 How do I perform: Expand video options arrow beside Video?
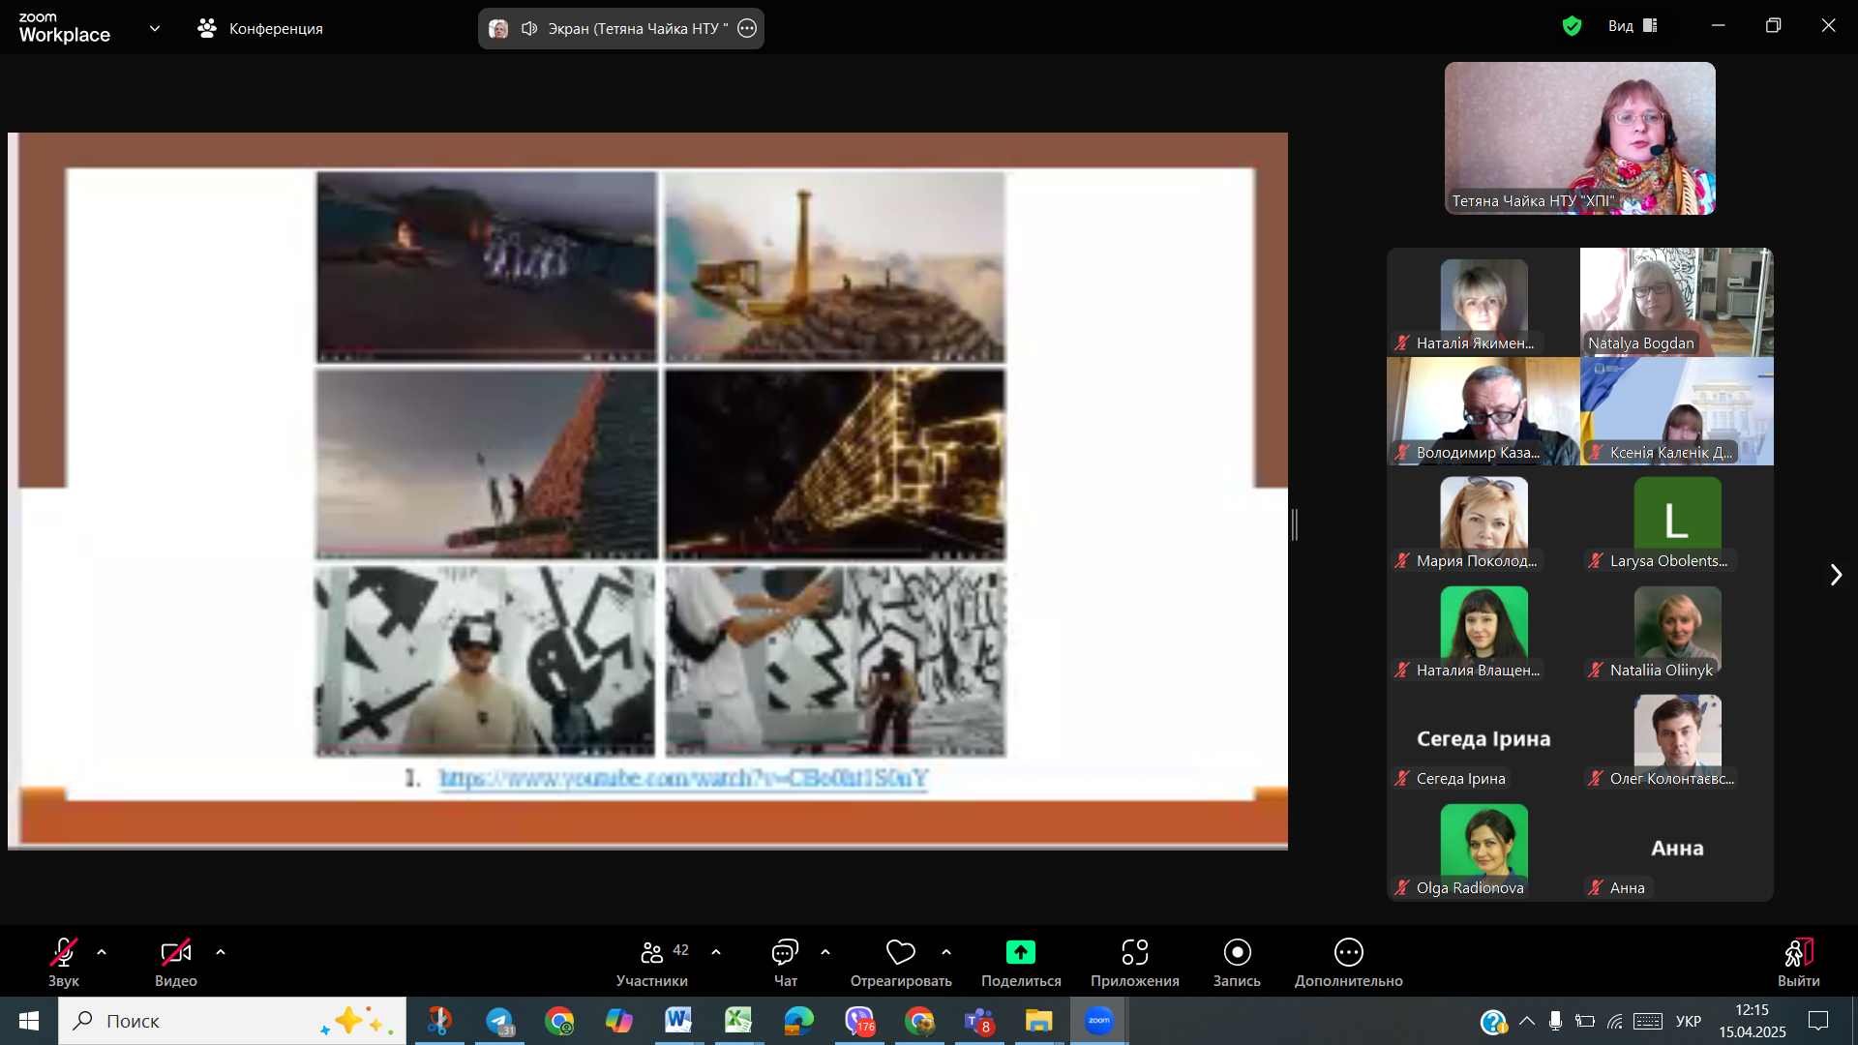click(221, 952)
